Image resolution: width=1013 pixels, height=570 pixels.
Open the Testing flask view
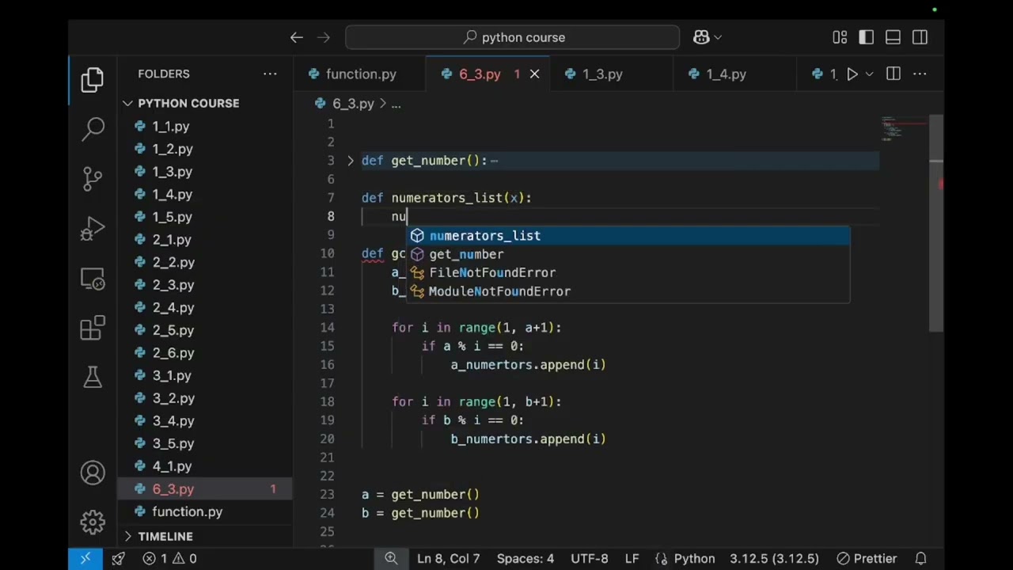coord(93,377)
